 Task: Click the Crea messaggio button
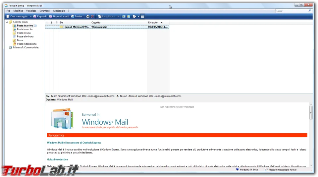(17, 17)
